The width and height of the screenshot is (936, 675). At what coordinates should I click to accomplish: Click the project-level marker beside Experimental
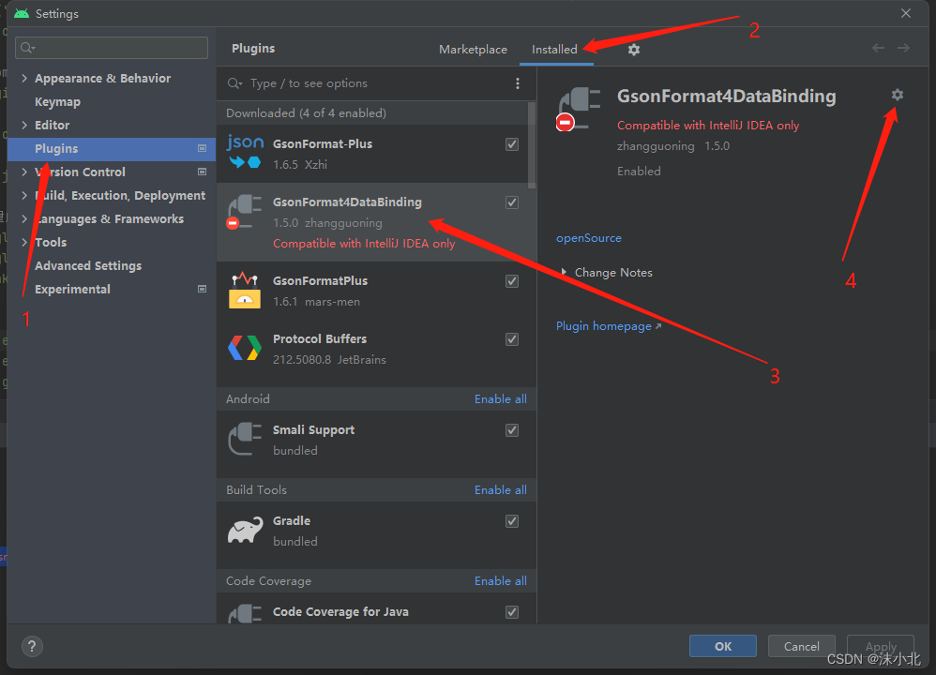tap(203, 289)
